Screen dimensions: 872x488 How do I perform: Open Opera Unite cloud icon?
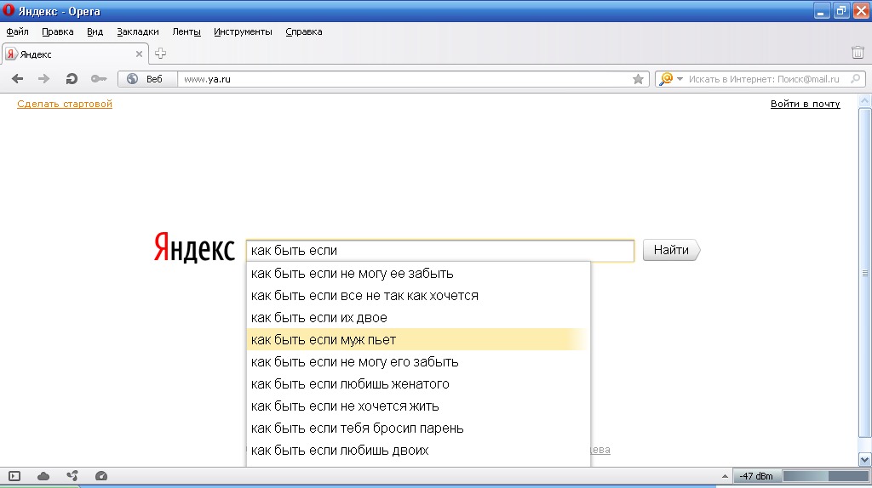(43, 476)
